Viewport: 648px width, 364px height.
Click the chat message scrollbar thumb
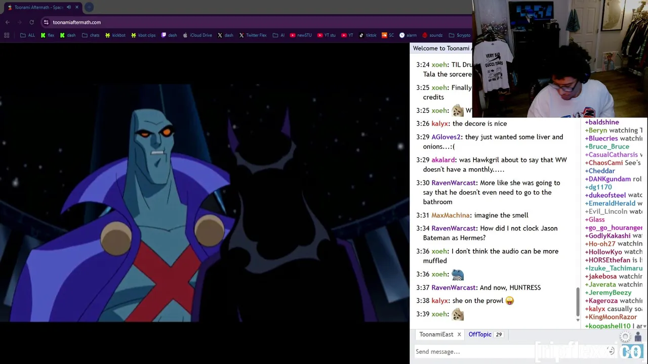578,302
